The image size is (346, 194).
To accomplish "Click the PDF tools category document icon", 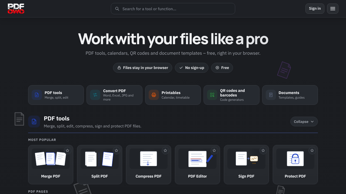I will (x=37, y=95).
